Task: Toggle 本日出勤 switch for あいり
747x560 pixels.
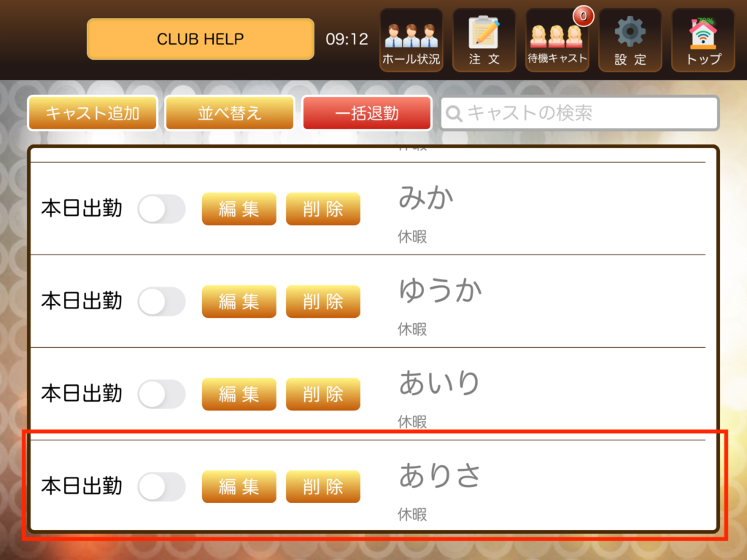Action: pyautogui.click(x=161, y=394)
